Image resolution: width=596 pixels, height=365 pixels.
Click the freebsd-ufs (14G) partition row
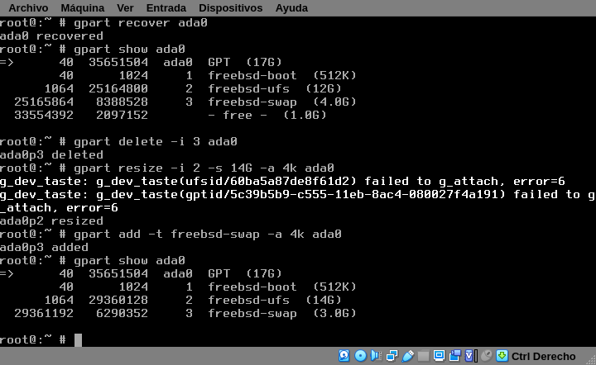(193, 301)
